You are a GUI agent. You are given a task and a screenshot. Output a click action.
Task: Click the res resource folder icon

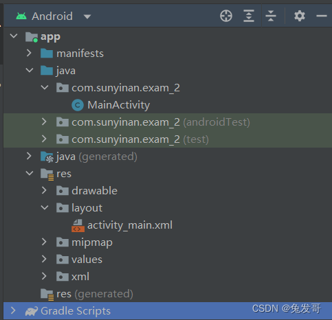tap(47, 174)
